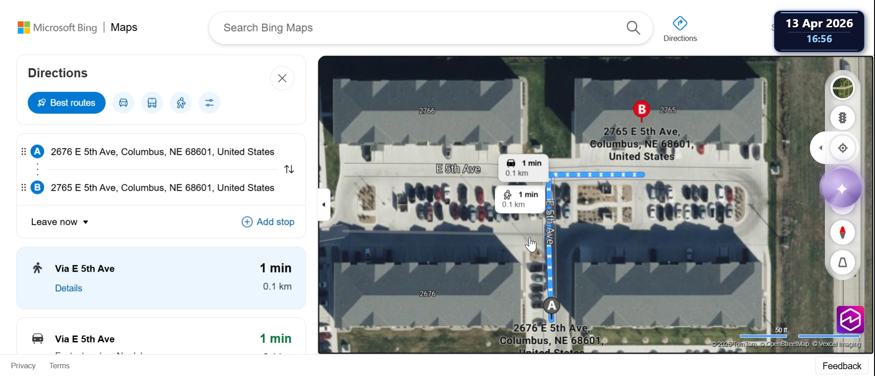Image resolution: width=875 pixels, height=376 pixels.
Task: Select the driving mode car icon
Action: click(x=124, y=103)
